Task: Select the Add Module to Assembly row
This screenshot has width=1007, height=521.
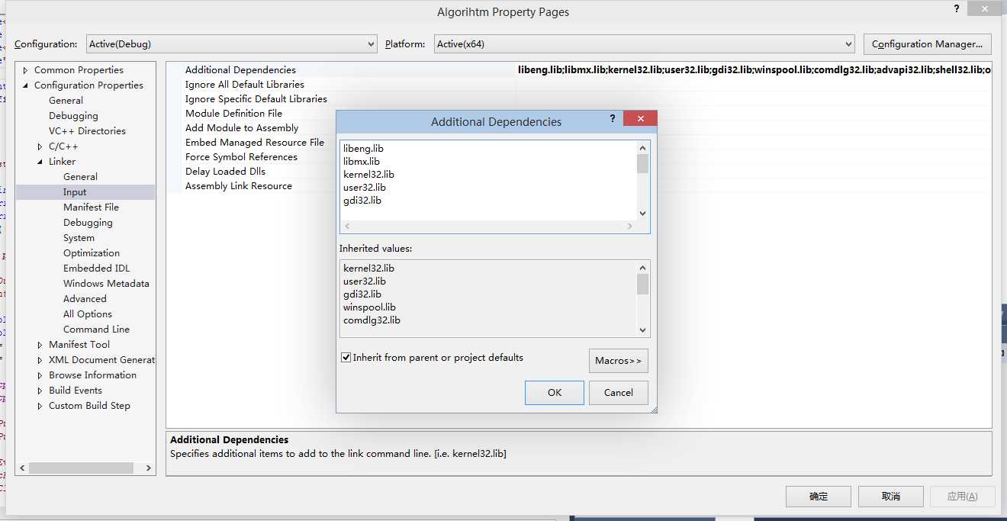Action: [x=242, y=128]
